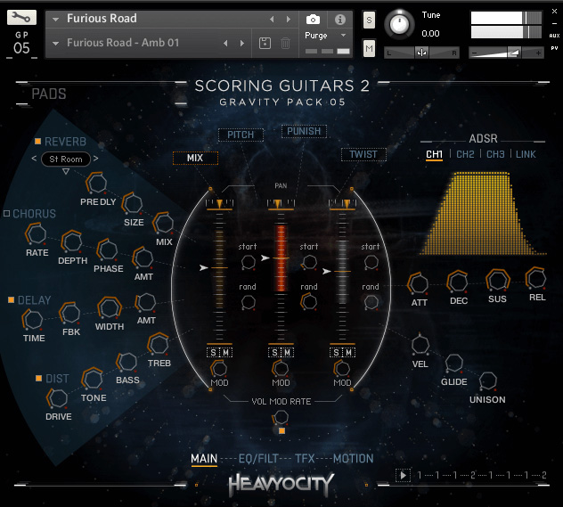The width and height of the screenshot is (563, 507).
Task: Click the delay WIDTH knob
Action: pos(110,307)
